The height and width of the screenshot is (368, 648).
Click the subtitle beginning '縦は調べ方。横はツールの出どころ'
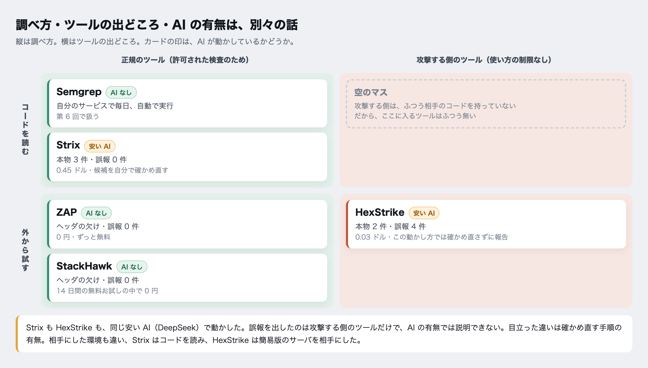[156, 41]
